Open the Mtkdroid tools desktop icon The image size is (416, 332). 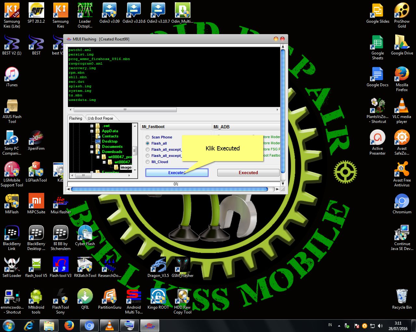tap(36, 302)
